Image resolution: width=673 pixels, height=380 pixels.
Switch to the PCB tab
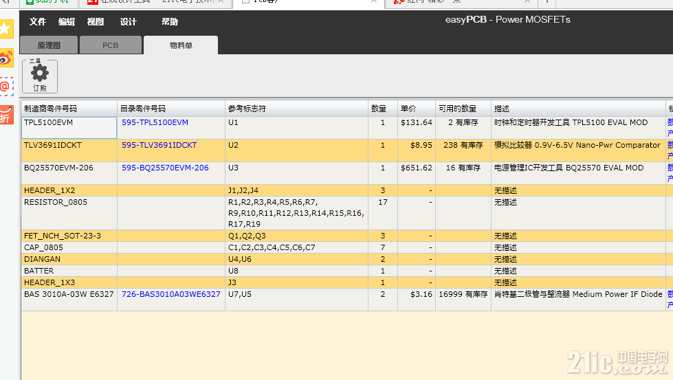[110, 45]
